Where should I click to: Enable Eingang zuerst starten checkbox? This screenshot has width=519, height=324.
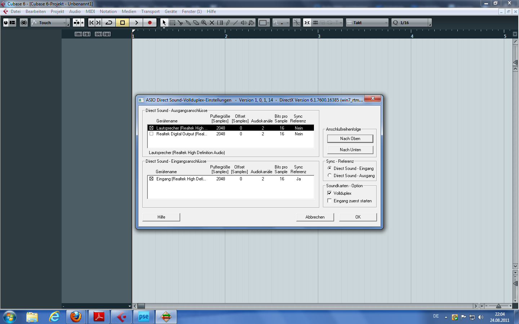329,201
